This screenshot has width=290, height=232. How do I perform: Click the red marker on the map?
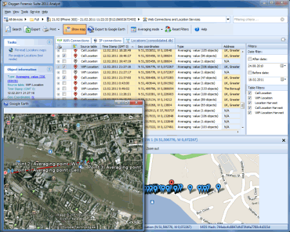(x=171, y=182)
